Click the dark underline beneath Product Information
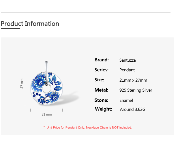175x147 pixels. point(10,28)
